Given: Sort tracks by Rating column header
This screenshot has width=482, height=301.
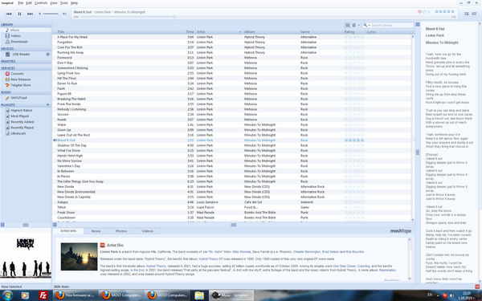Looking at the screenshot, I should tap(354, 31).
